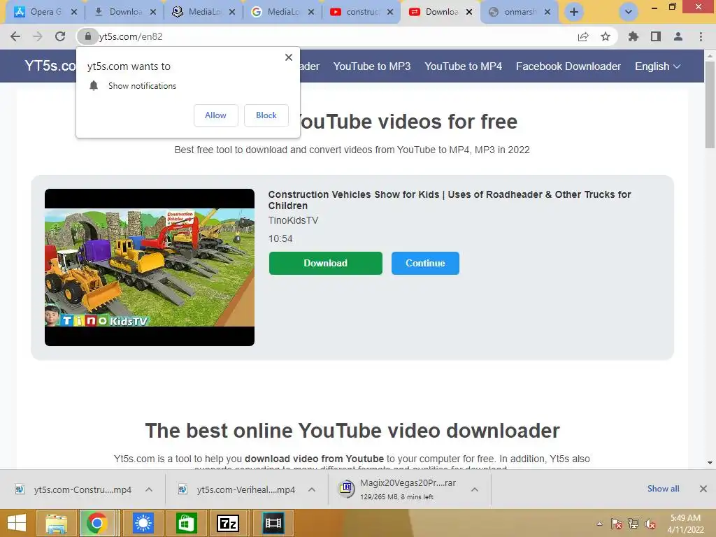The image size is (716, 537).
Task: Reload the yt5s.com page
Action: tap(60, 36)
